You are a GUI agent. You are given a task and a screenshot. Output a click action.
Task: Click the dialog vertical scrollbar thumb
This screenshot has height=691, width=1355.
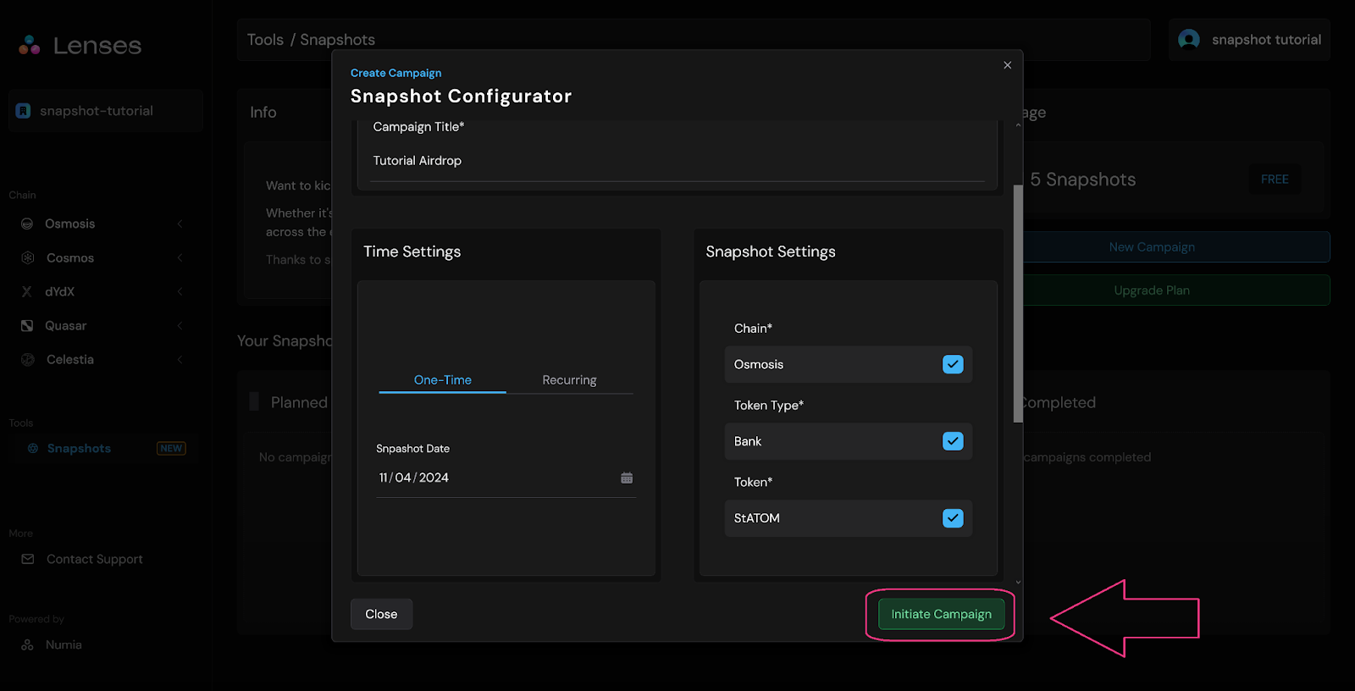(x=1018, y=303)
